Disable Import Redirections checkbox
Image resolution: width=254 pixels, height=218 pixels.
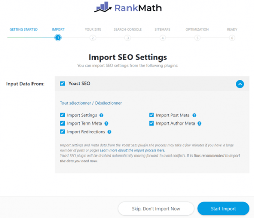coord(62,132)
